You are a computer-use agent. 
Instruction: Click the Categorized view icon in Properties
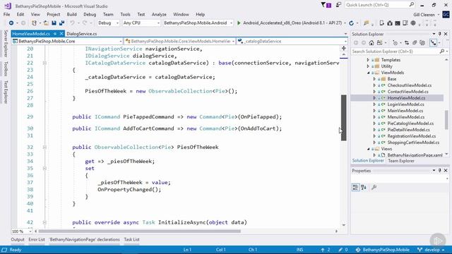355,188
